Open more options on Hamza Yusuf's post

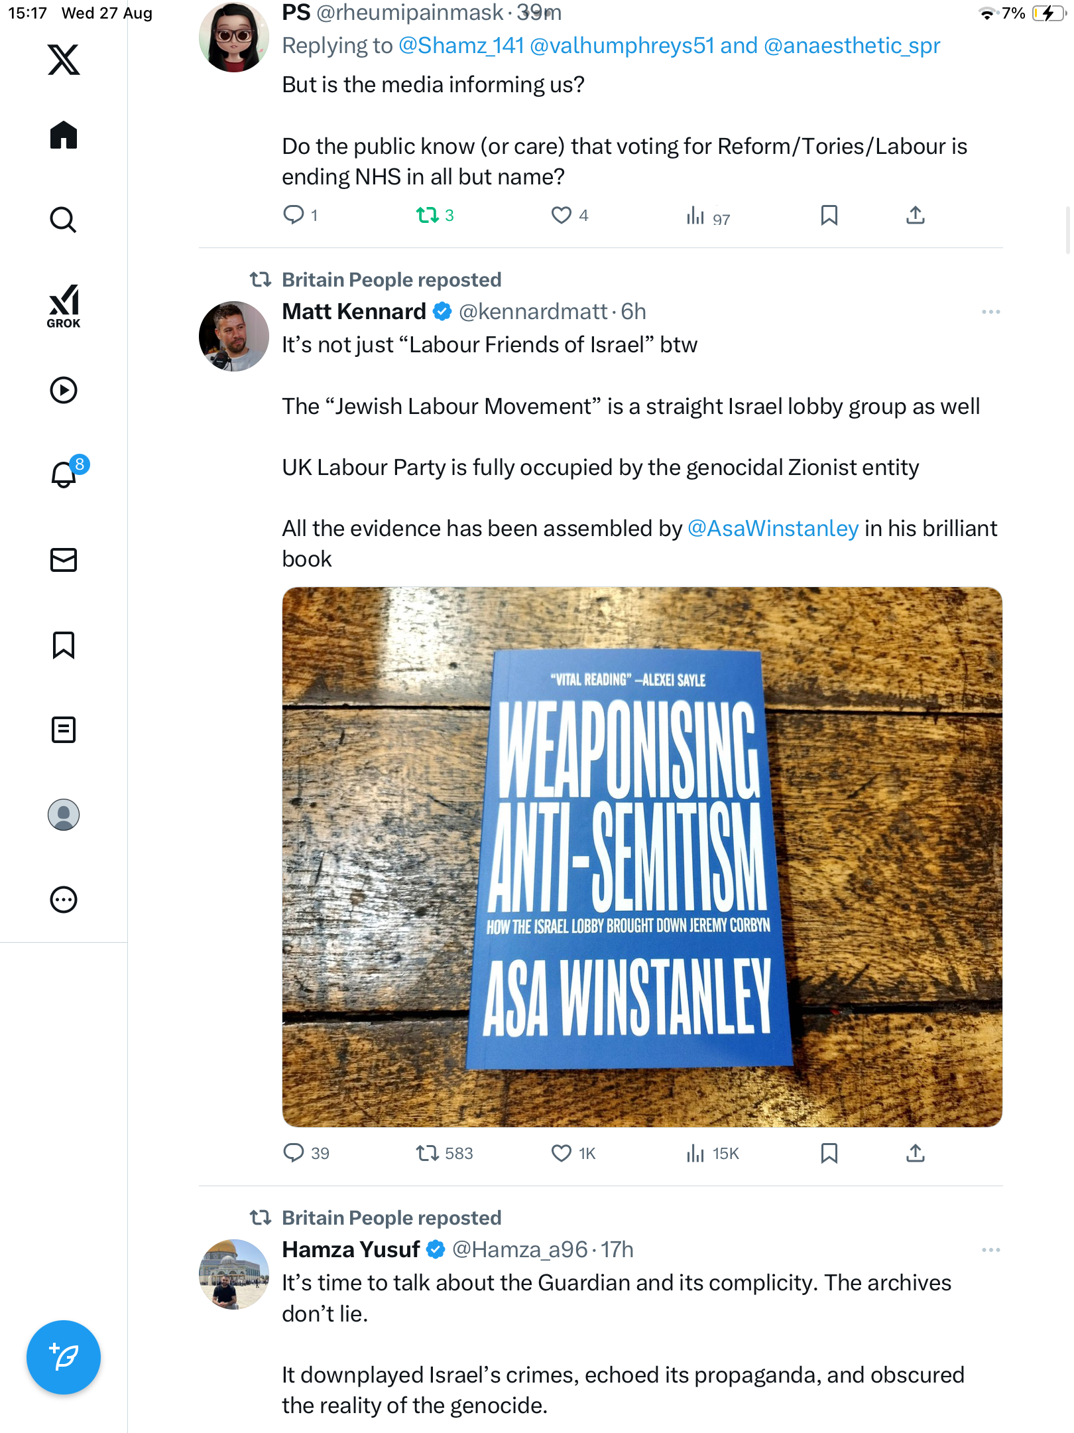990,1250
